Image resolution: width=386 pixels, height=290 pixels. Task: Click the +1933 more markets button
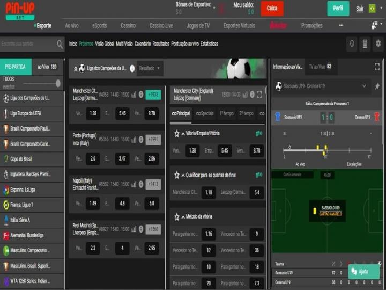(x=153, y=95)
